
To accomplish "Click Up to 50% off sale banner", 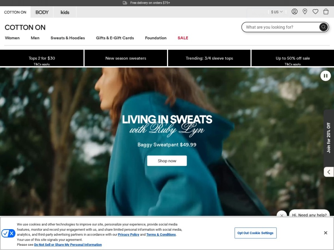I will click(293, 58).
